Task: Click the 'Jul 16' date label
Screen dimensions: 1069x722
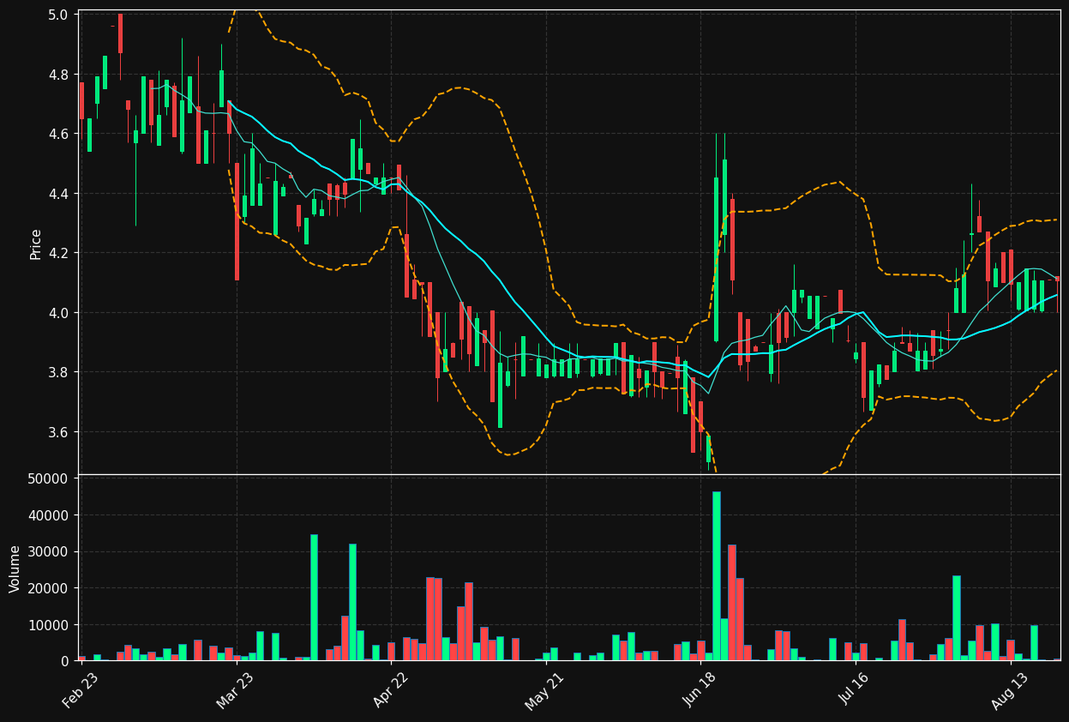Action: point(854,689)
